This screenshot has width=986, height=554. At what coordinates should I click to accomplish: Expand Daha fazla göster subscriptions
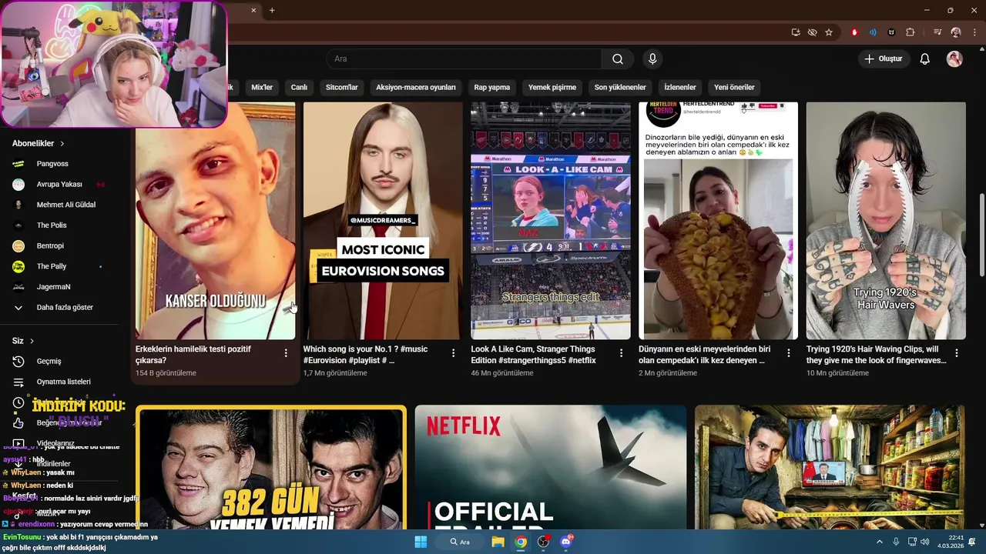65,307
